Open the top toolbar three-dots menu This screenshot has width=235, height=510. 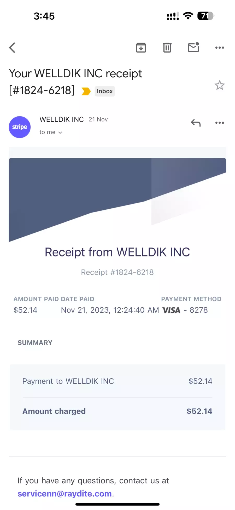click(x=220, y=48)
